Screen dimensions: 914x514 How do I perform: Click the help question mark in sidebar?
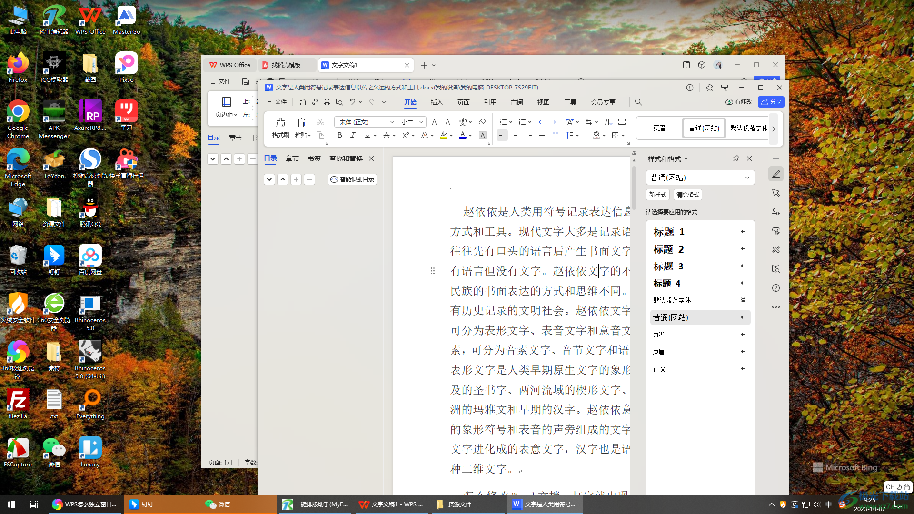pos(776,288)
